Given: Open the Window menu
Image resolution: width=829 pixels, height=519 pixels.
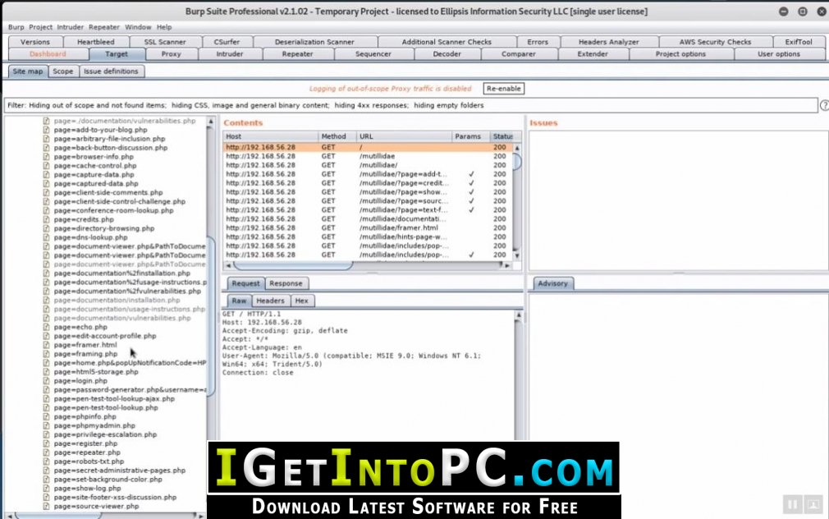Looking at the screenshot, I should (138, 27).
